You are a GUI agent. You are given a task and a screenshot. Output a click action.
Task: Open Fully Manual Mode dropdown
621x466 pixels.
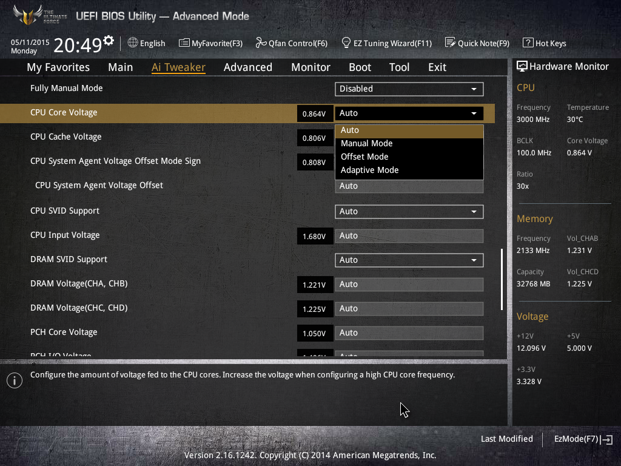(x=409, y=89)
